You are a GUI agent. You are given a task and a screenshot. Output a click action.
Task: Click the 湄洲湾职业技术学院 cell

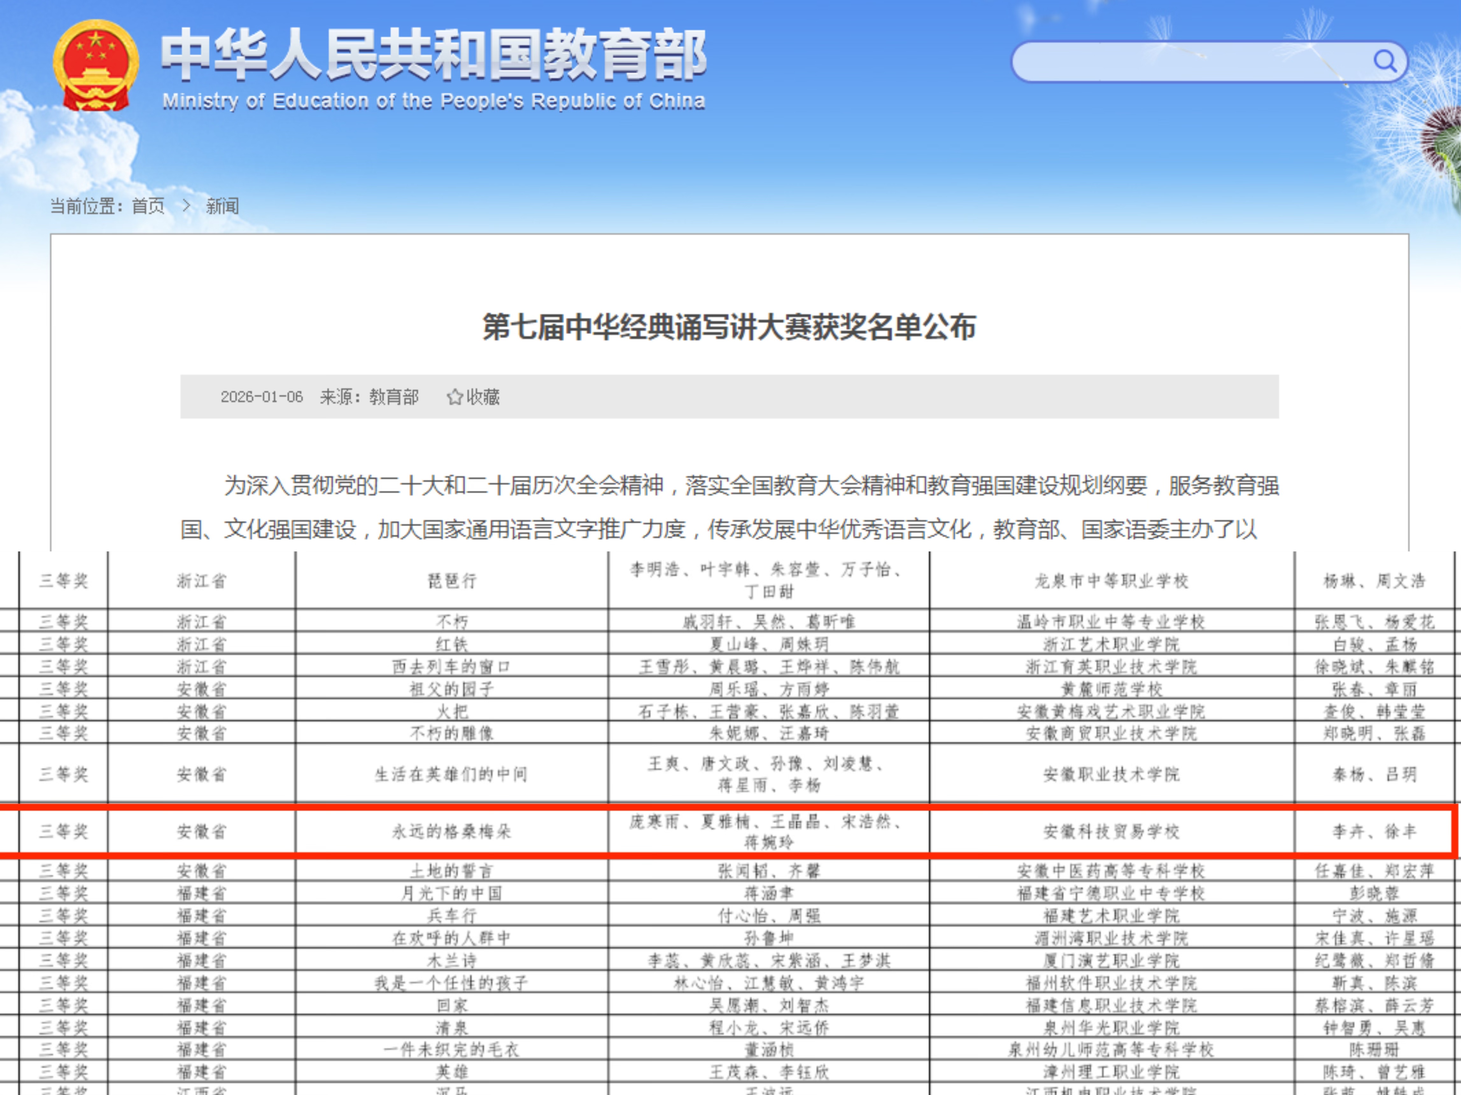[x=1112, y=938]
